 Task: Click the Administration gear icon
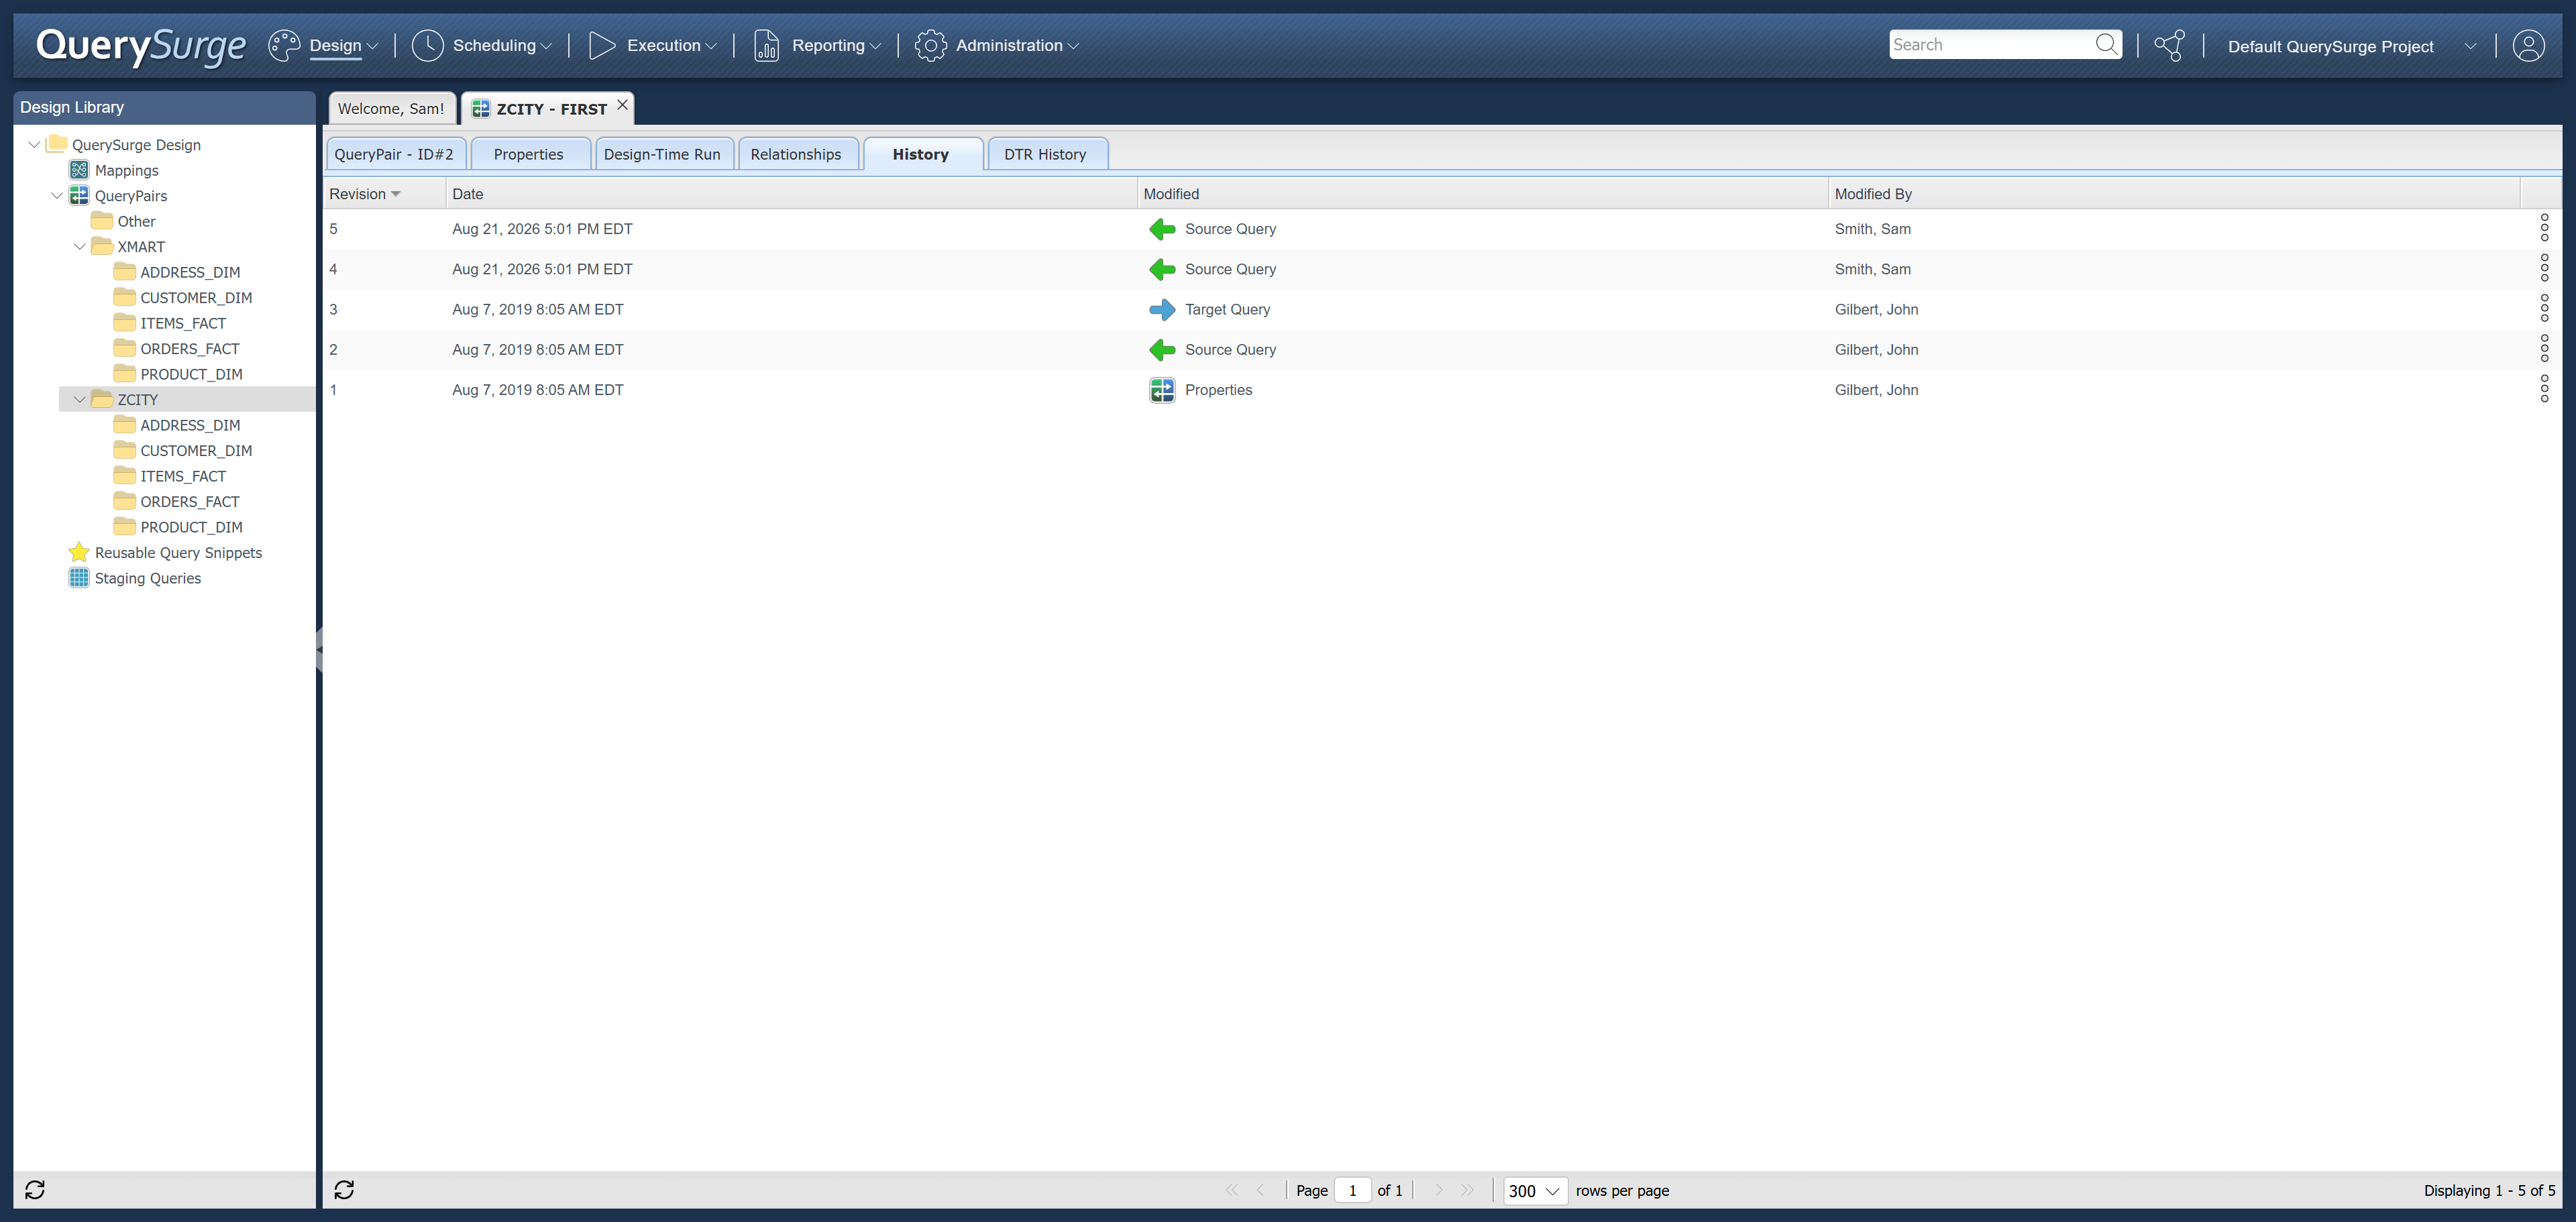coord(930,45)
